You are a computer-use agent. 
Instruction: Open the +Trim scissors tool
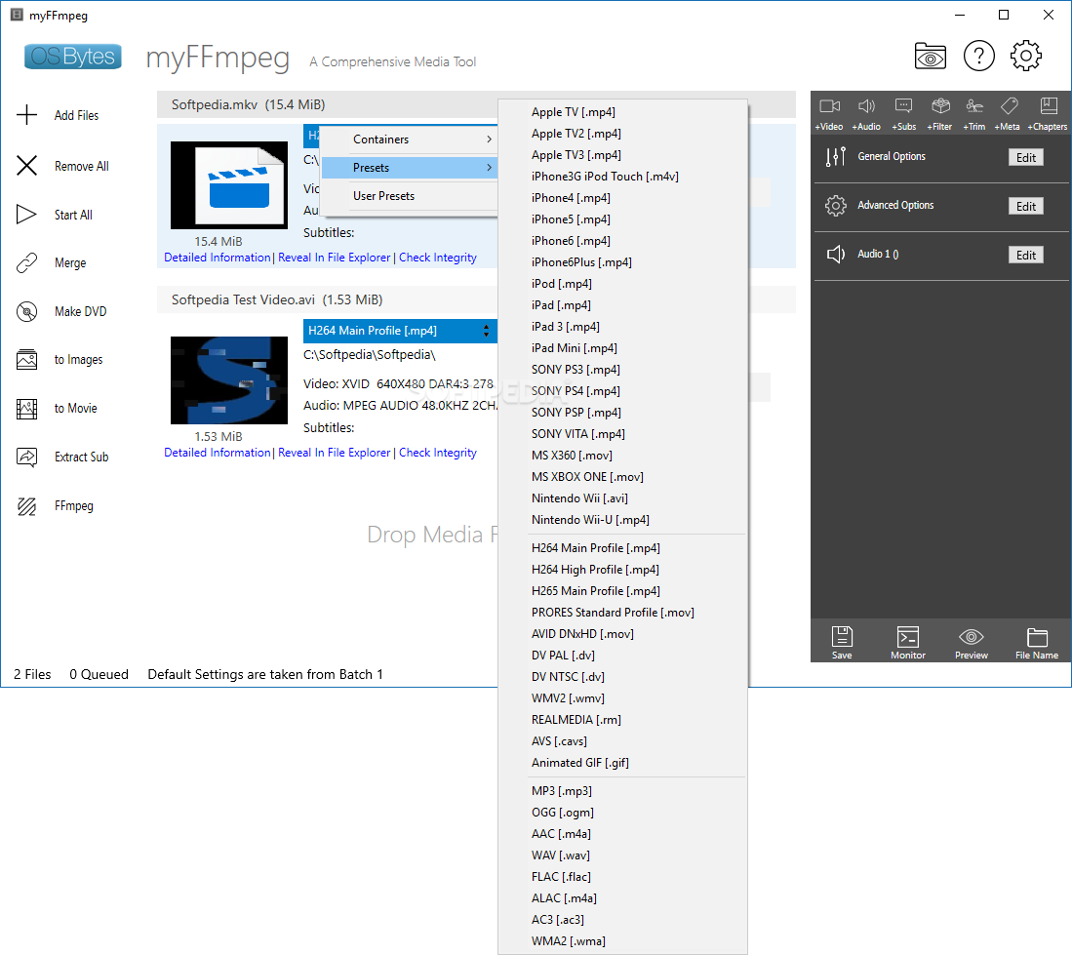click(x=974, y=114)
